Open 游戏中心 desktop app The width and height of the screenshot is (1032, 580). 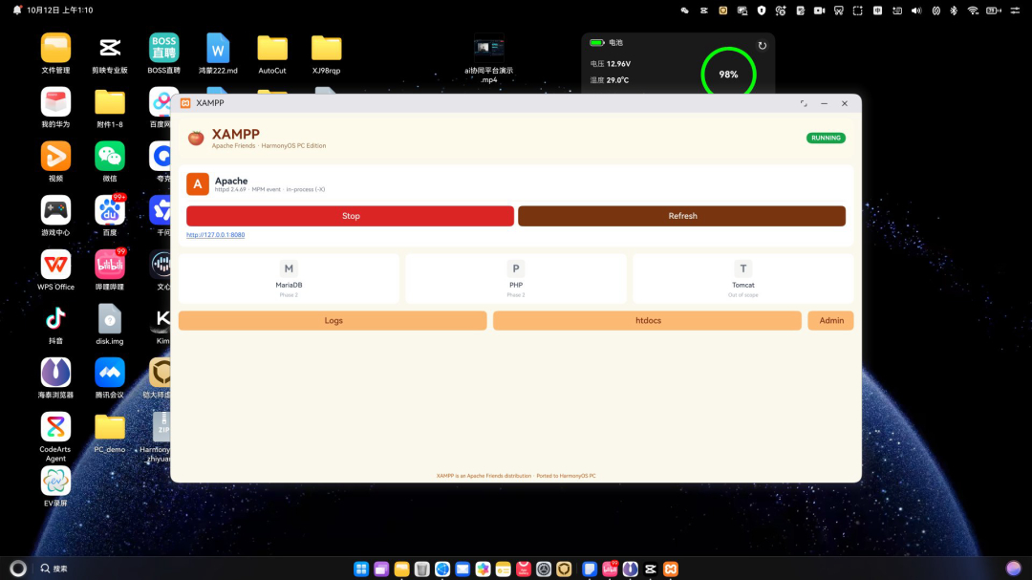56,215
